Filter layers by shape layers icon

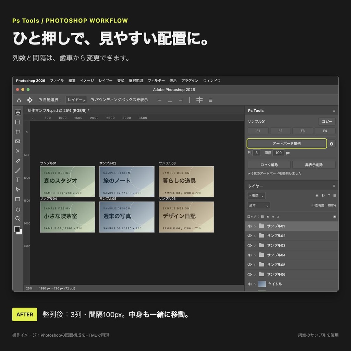[x=335, y=195]
